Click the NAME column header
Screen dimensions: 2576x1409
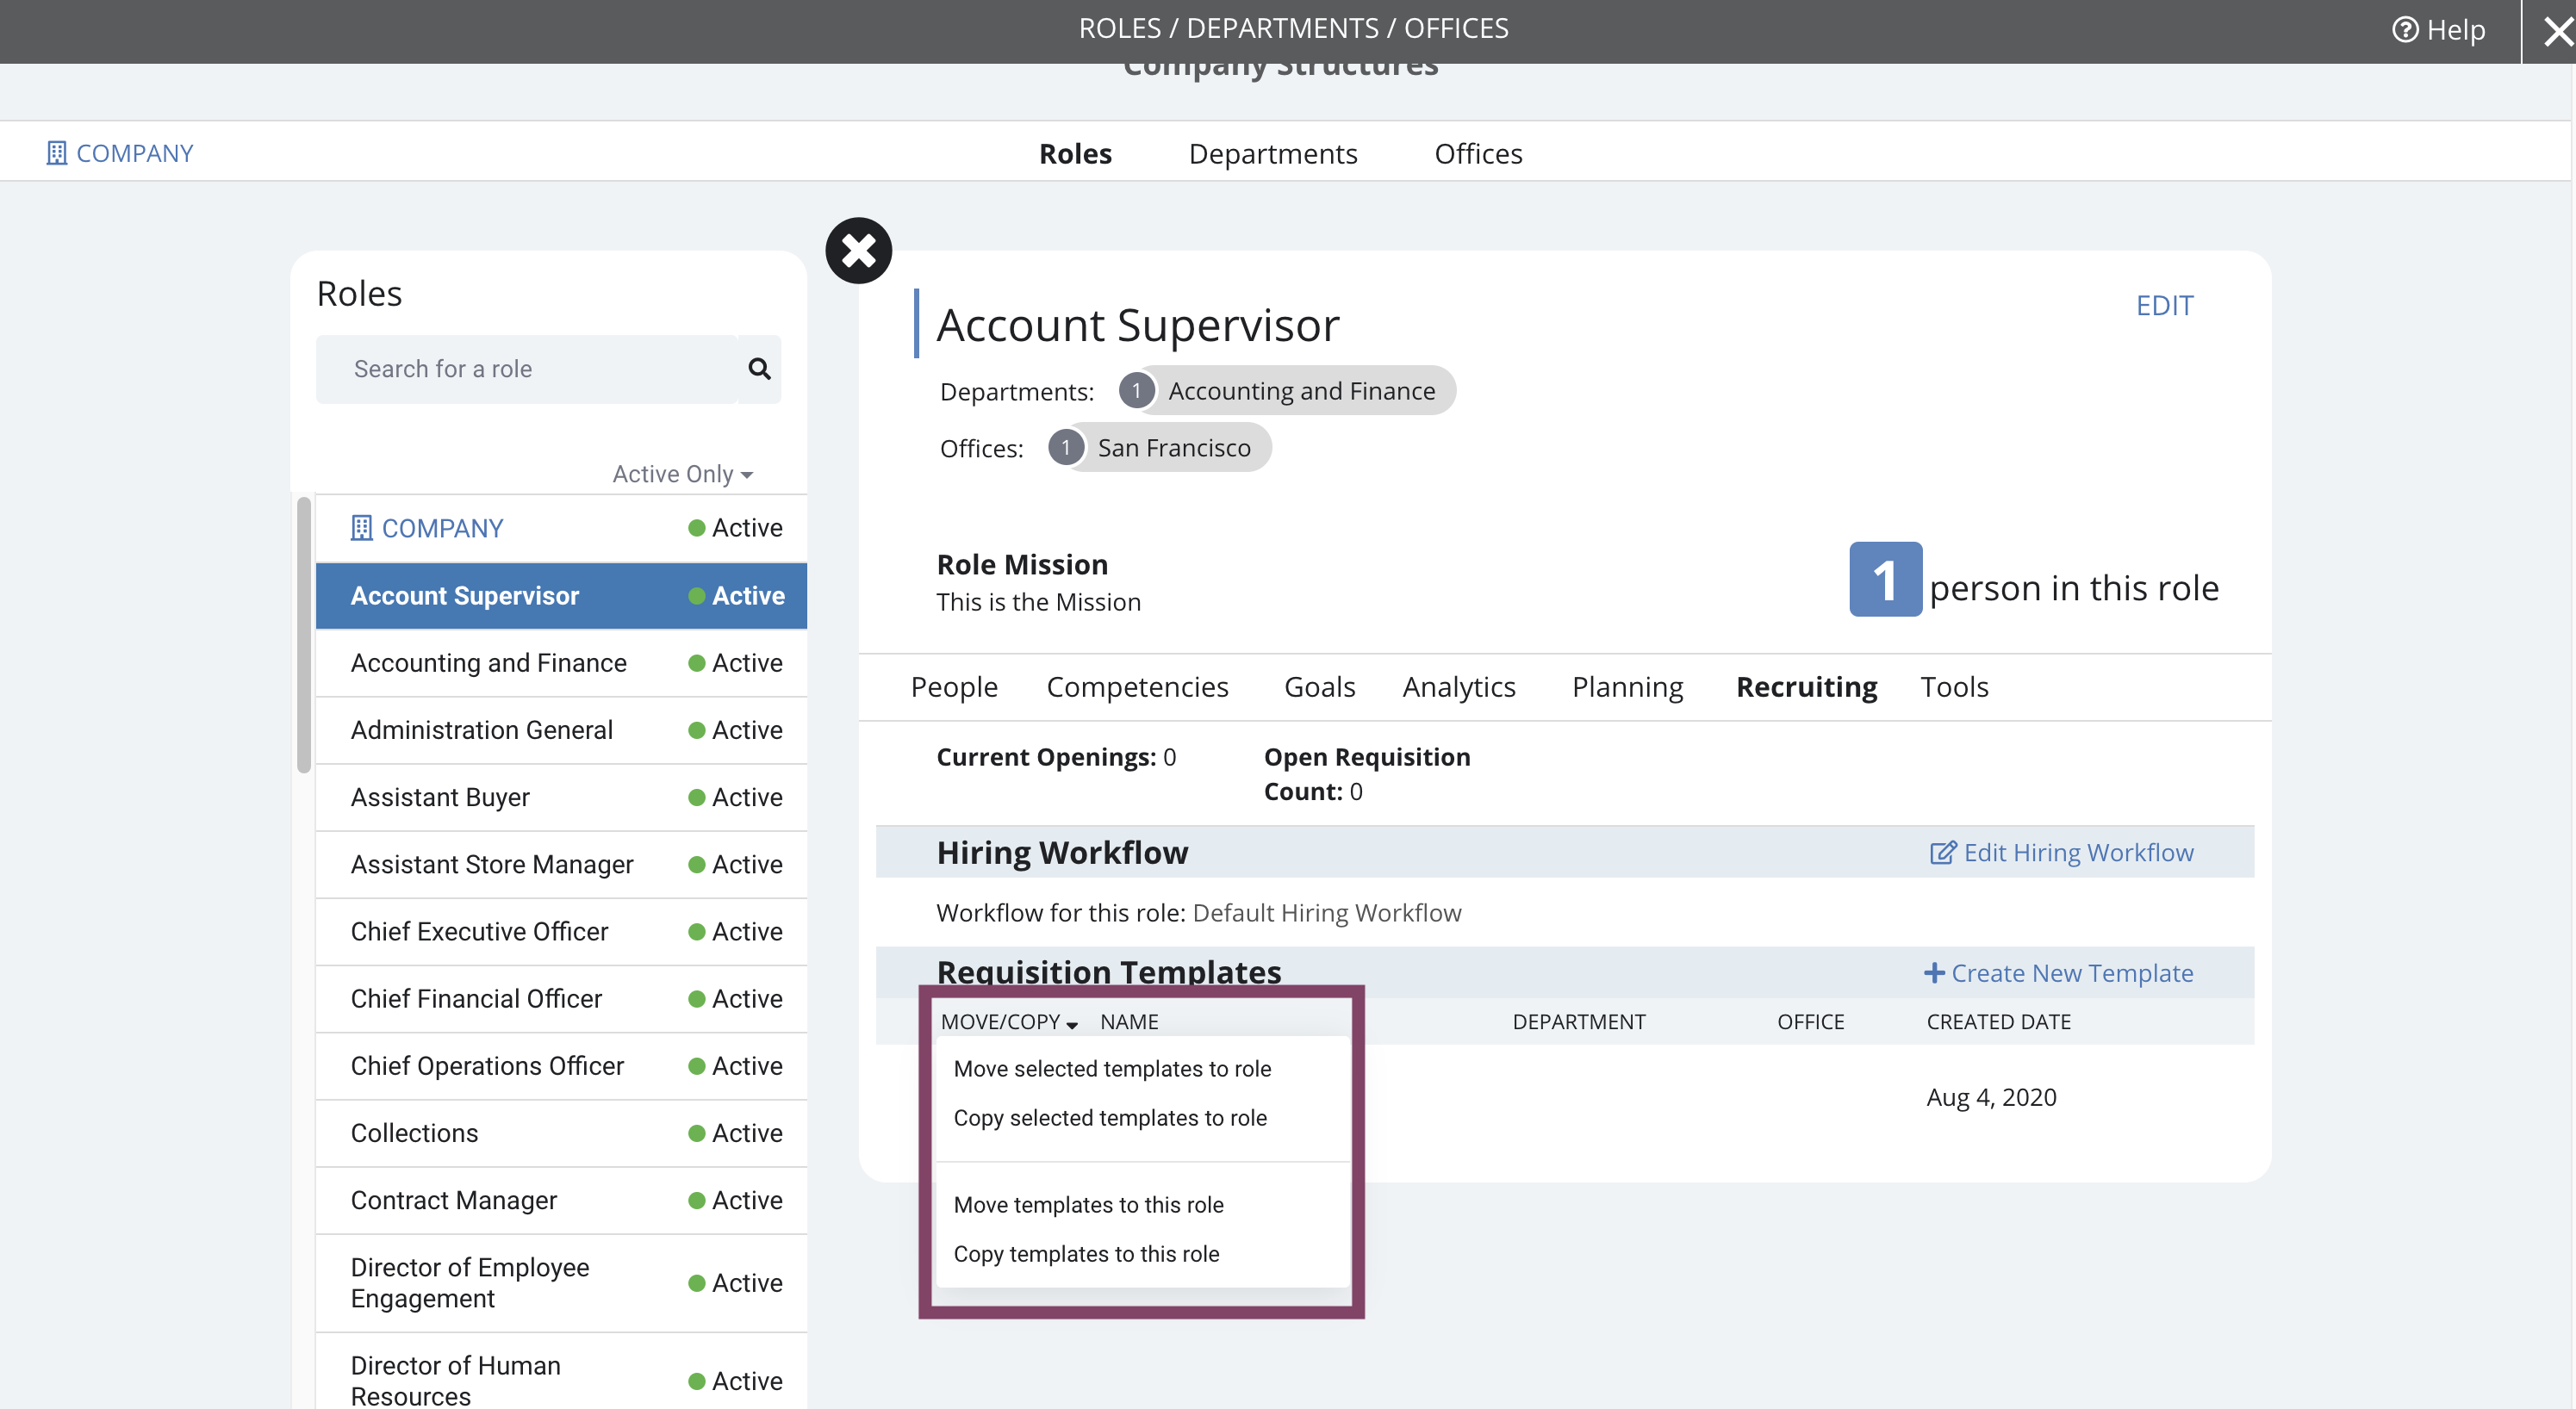tap(1129, 1022)
